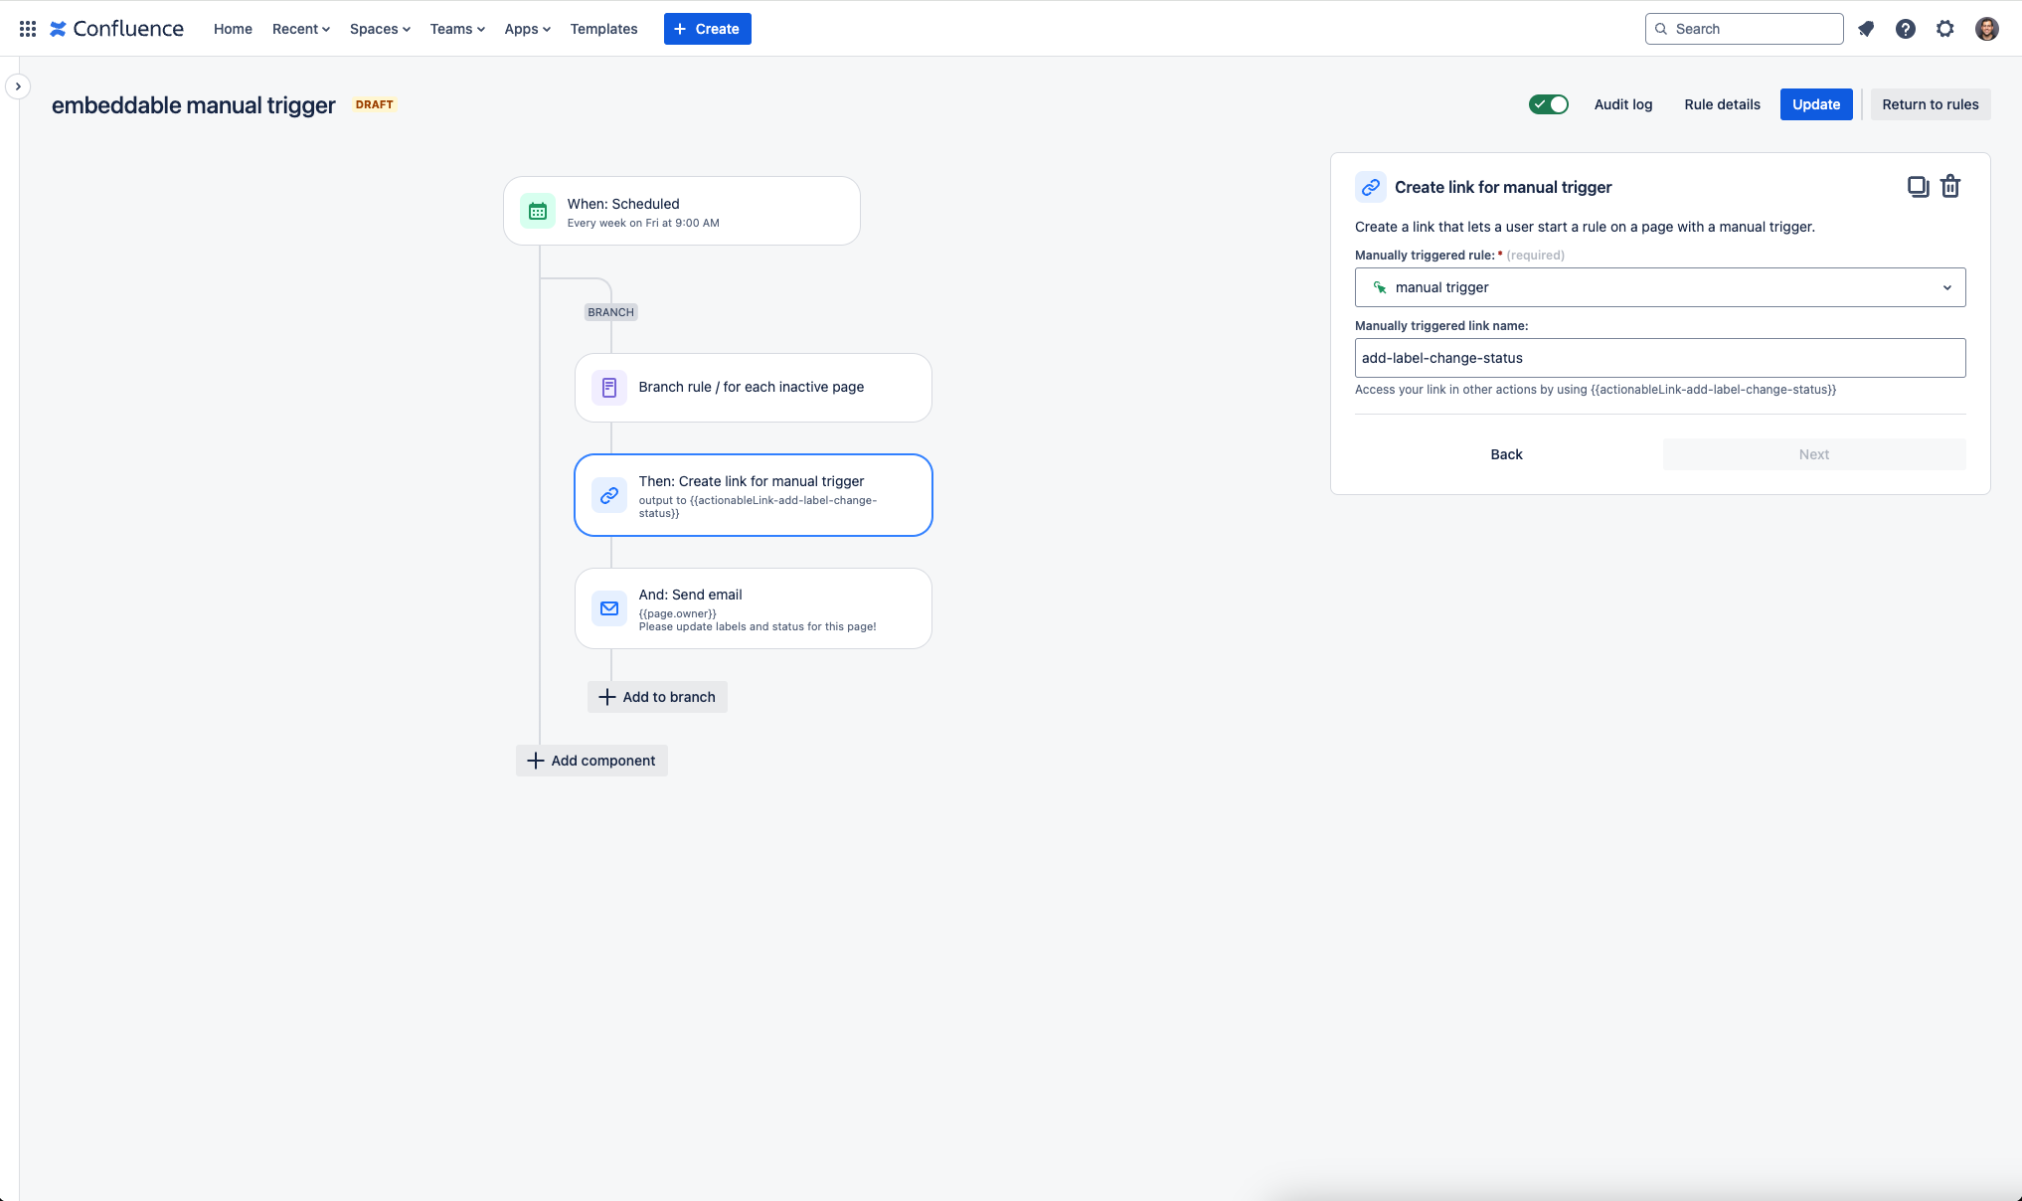Image resolution: width=2022 pixels, height=1201 pixels.
Task: Click Add to branch
Action: tap(657, 697)
